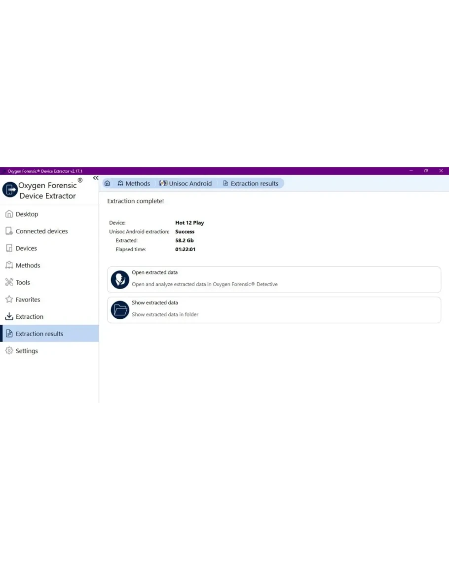Viewport: 449px width, 570px height.
Task: Click the Oxygen Forensic Detective round icon
Action: (x=120, y=279)
